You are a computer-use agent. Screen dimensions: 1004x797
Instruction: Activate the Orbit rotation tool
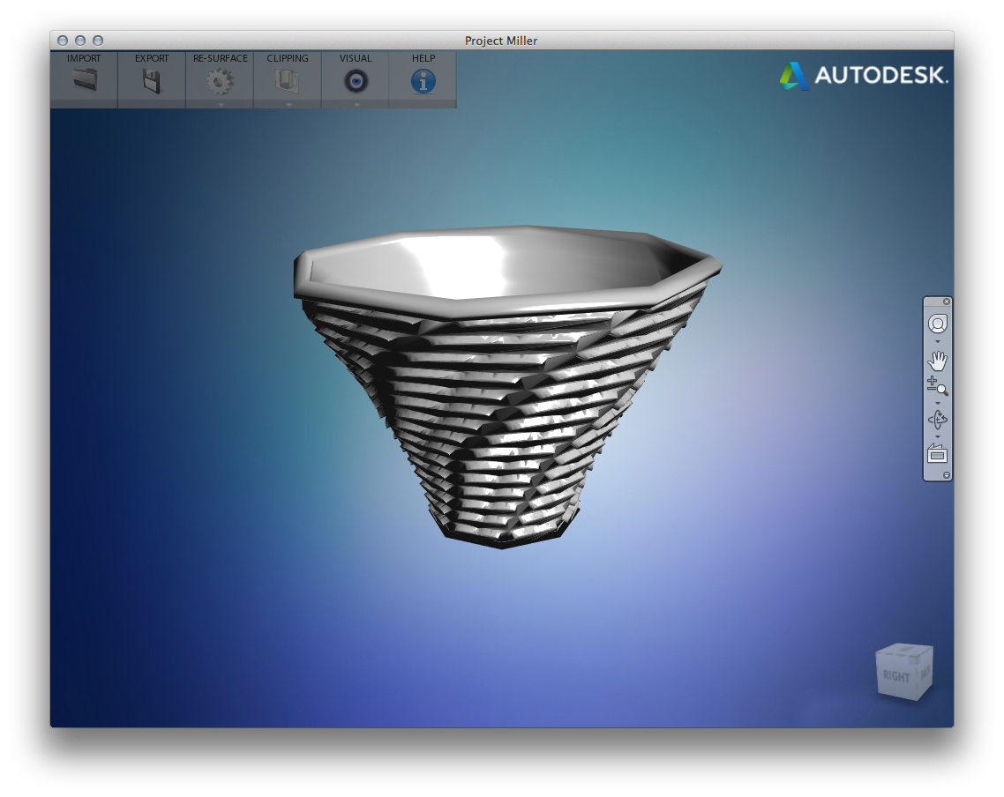(x=937, y=420)
